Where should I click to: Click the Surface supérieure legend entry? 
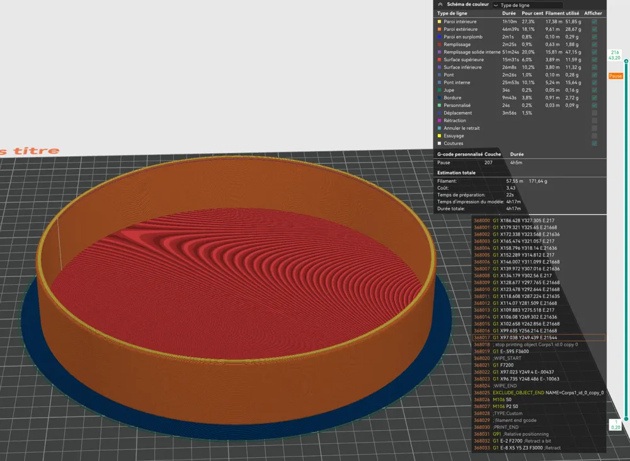pos(464,60)
